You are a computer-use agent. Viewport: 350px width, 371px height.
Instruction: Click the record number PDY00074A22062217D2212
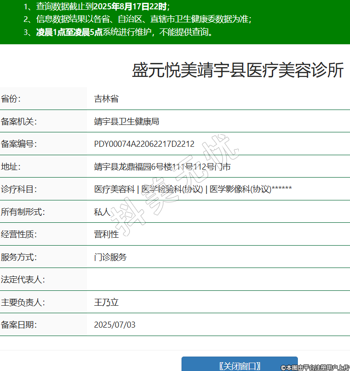point(144,144)
